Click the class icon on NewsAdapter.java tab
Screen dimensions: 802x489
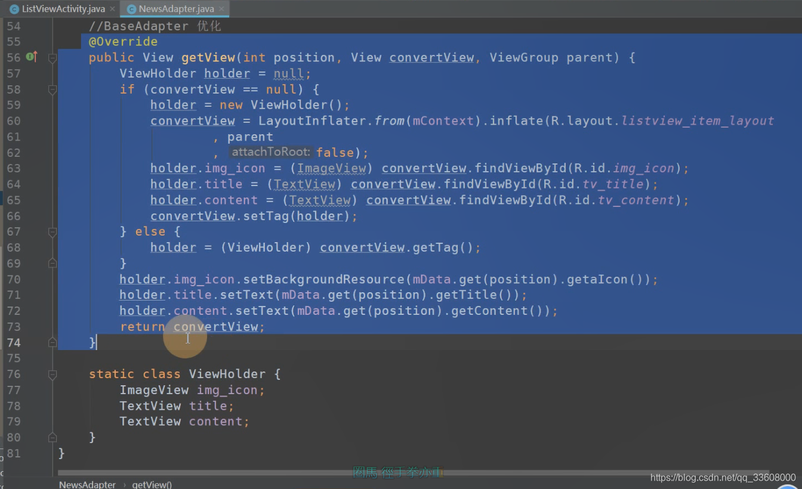(131, 9)
